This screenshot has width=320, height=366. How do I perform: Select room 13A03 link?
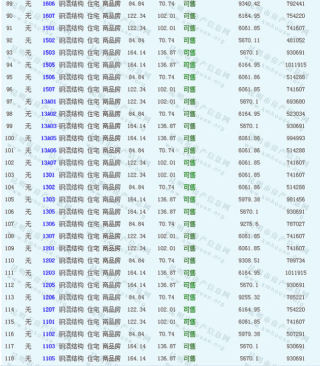point(49,126)
